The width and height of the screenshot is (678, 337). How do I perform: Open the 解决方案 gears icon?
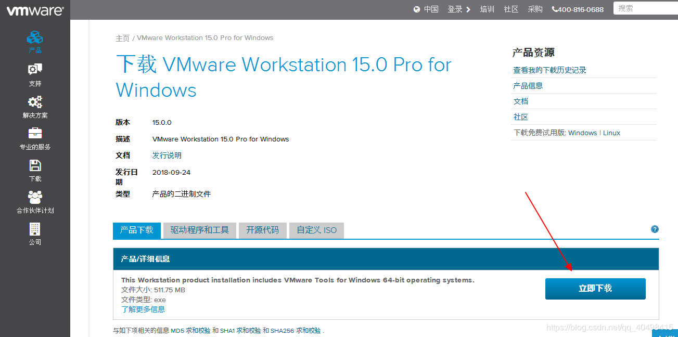coord(35,102)
